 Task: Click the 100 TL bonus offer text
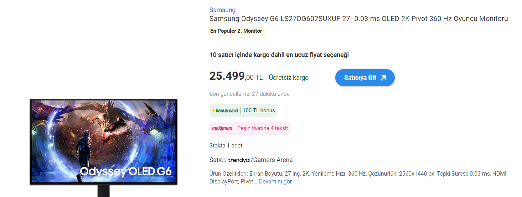pos(259,110)
